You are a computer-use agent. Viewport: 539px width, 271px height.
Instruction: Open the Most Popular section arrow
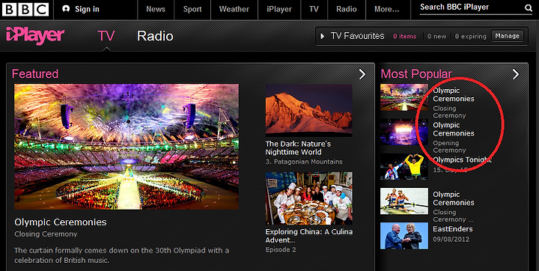coord(516,74)
